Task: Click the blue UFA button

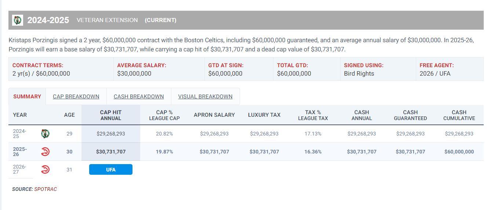Action: [x=110, y=170]
